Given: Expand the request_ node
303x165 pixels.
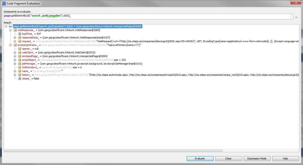Looking at the screenshot, I should point(15,41).
